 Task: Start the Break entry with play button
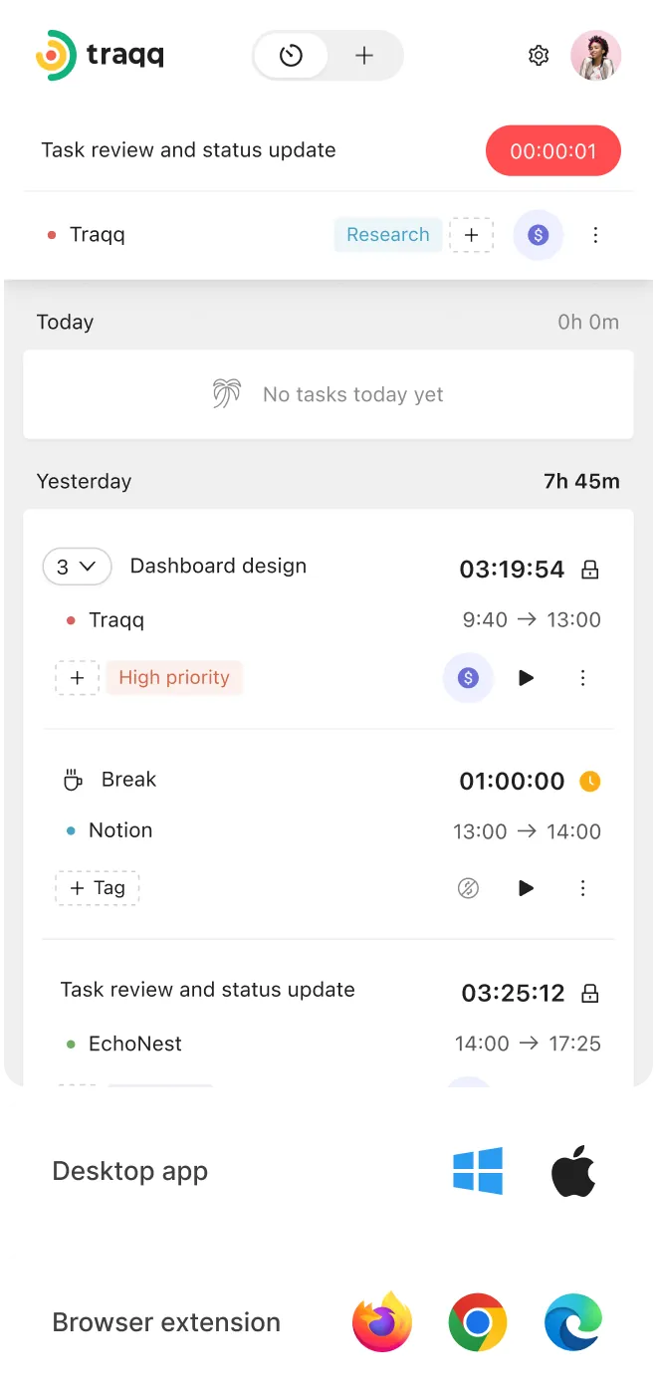coord(526,888)
